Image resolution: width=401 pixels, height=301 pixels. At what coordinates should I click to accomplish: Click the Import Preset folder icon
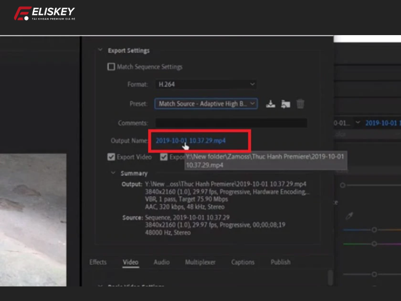(x=285, y=103)
